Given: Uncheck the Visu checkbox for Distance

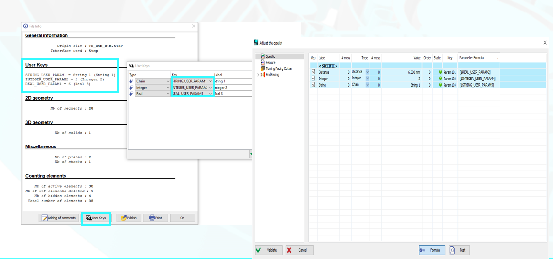Looking at the screenshot, I should [x=314, y=72].
